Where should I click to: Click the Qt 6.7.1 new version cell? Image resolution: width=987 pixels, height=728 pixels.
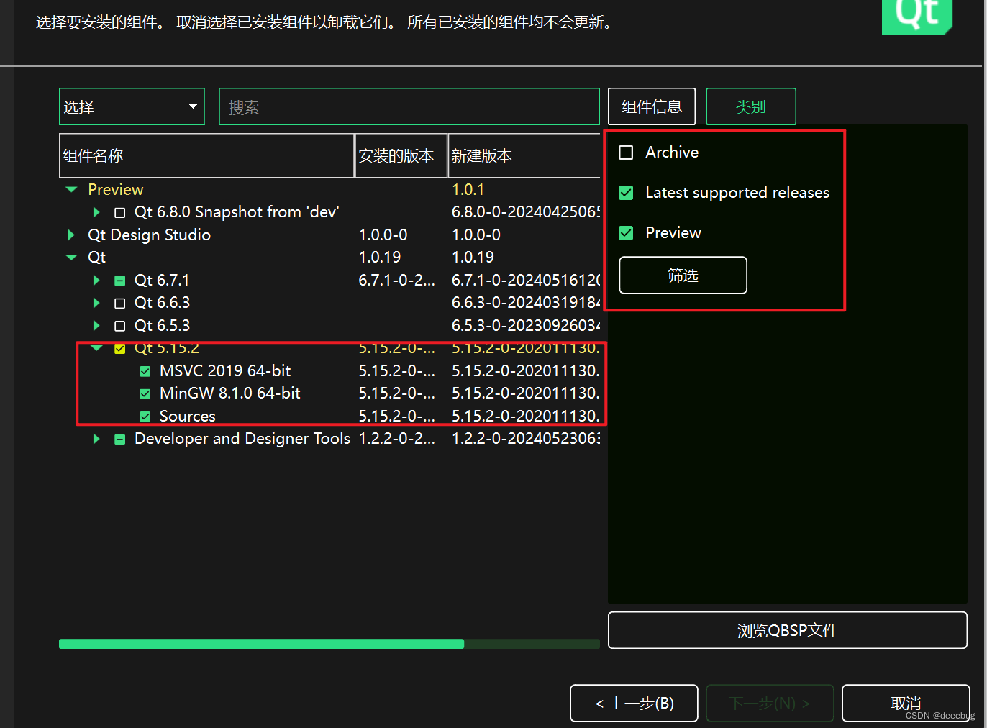pyautogui.click(x=526, y=281)
